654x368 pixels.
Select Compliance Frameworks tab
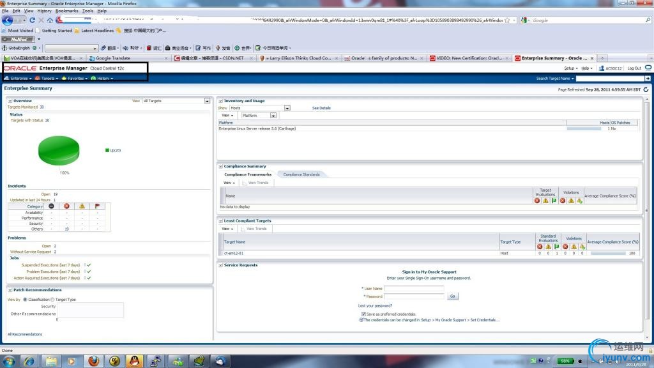point(248,174)
